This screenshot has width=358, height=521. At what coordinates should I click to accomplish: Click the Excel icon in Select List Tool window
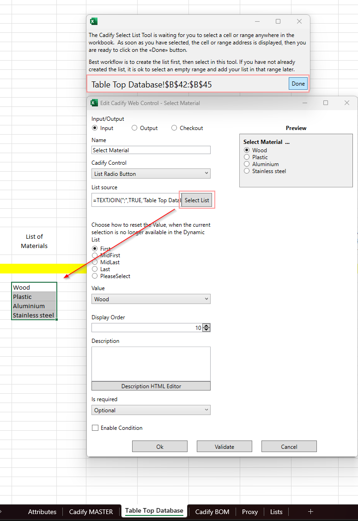94,22
